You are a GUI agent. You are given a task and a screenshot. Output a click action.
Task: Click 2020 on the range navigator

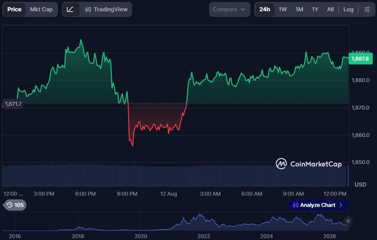140,236
